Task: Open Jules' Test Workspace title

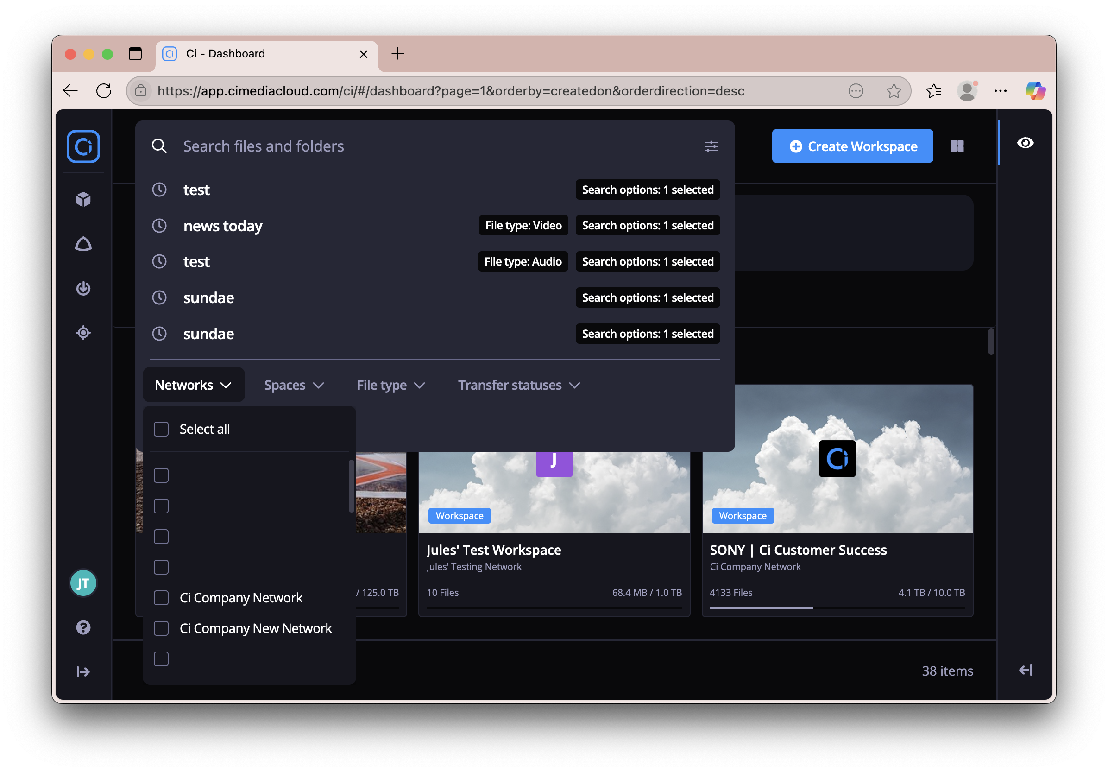Action: [x=494, y=550]
